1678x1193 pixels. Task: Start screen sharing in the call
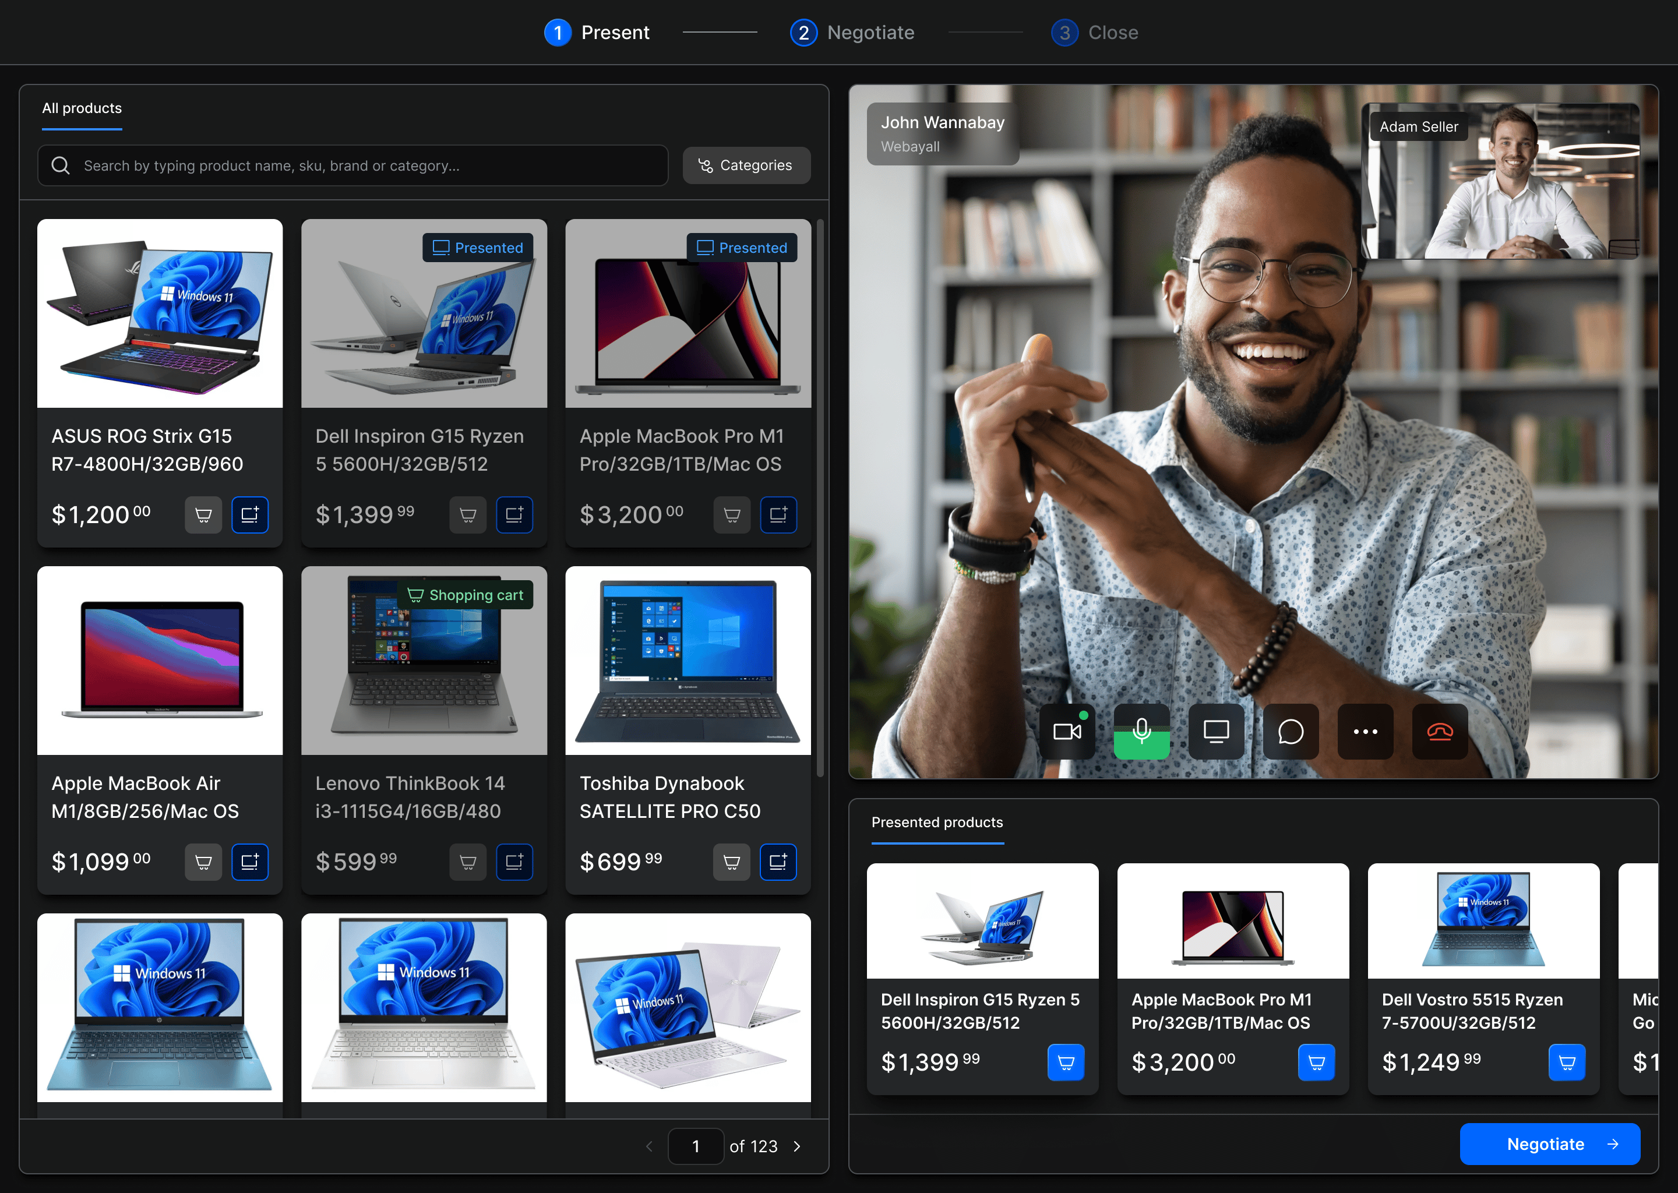(x=1216, y=731)
